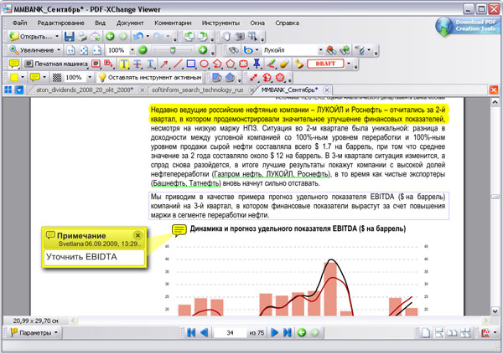Click the zoom in plus button

coord(202,50)
